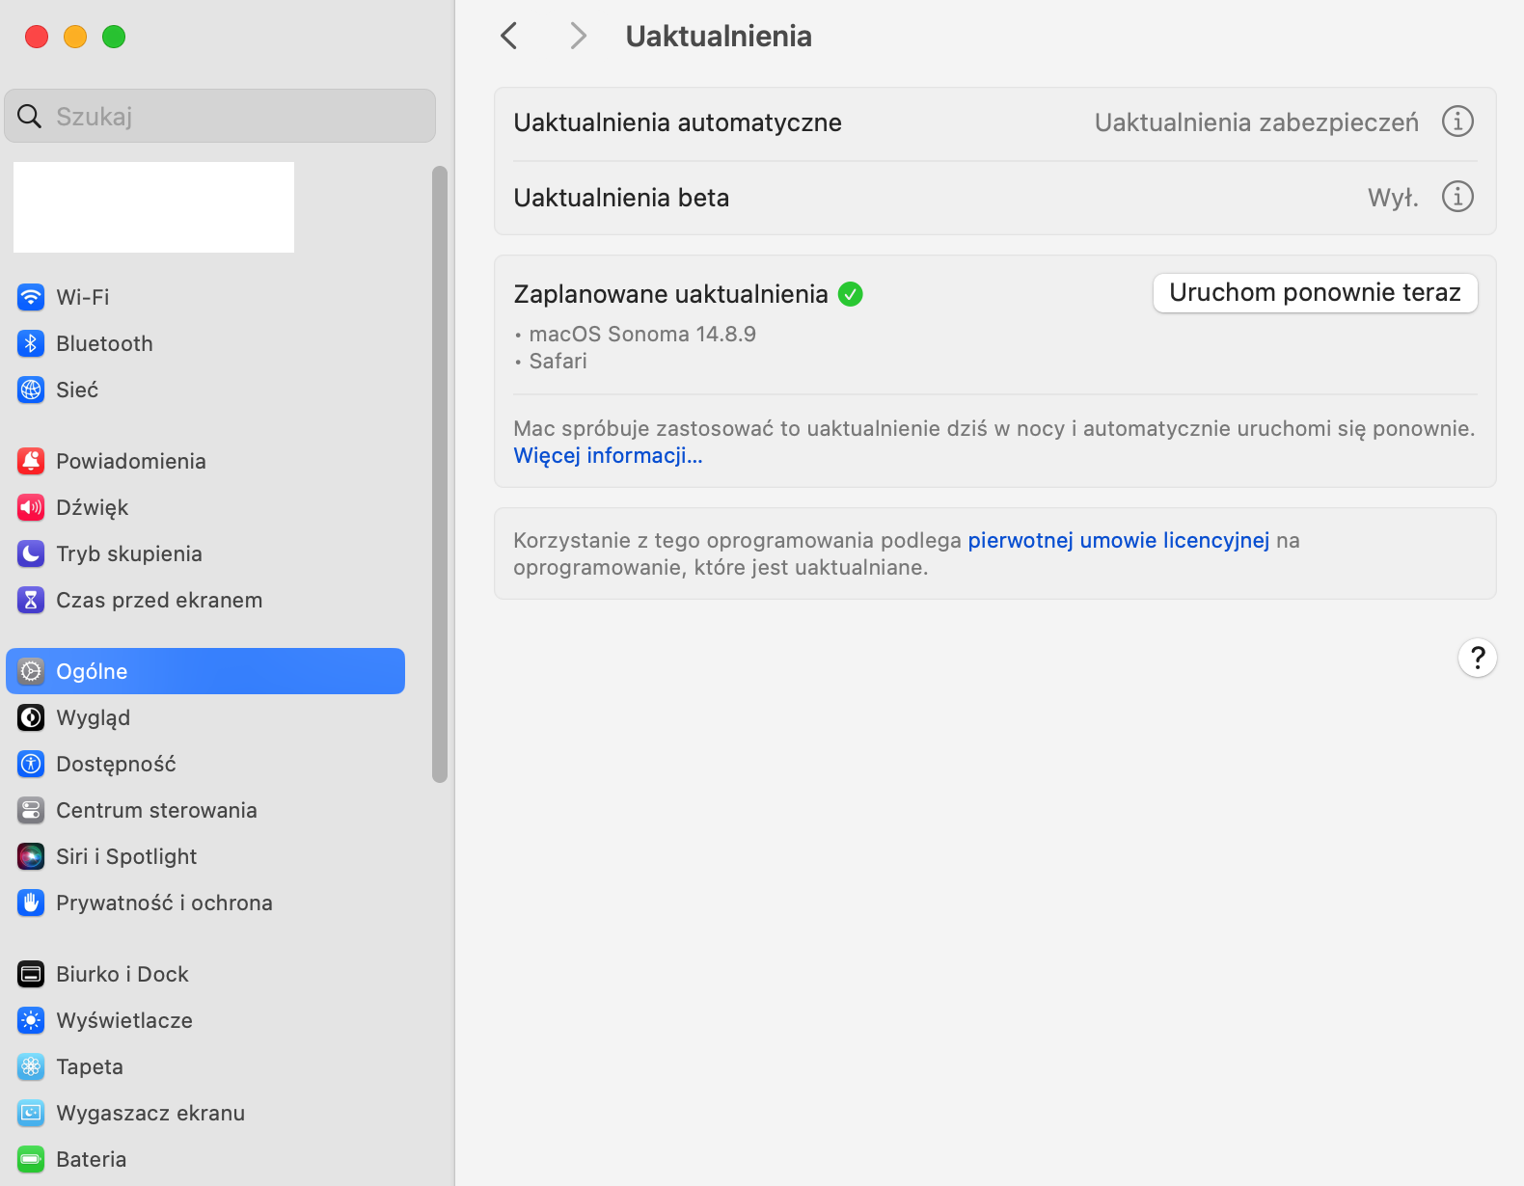Screen dimensions: 1524x1186
Task: Open Wyświetlacze settings pane
Action: pos(205,1020)
